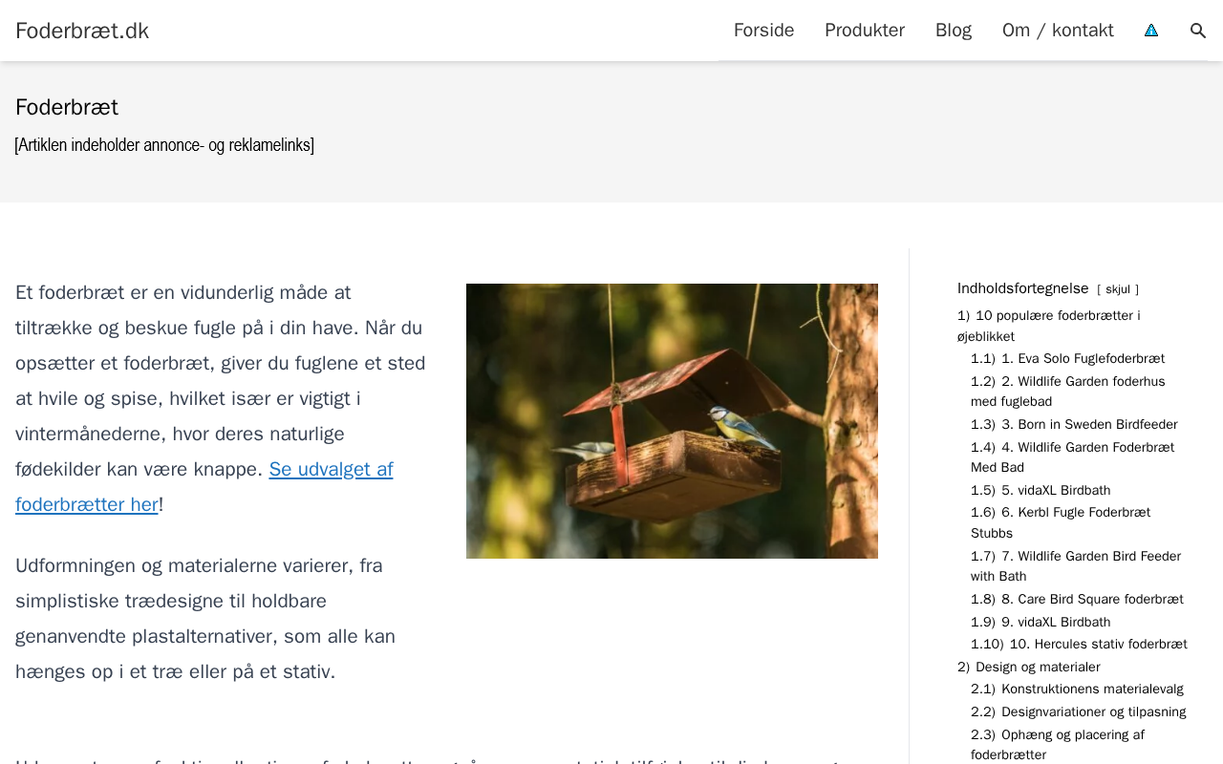Open the search magnifier icon
The height and width of the screenshot is (764, 1223).
pyautogui.click(x=1198, y=31)
